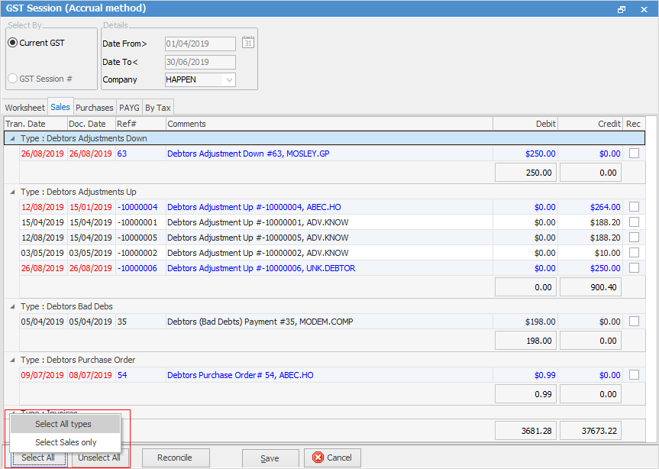Collapse the Debtors Bad Debs group
Viewport: 659px width, 469px height.
[11, 306]
